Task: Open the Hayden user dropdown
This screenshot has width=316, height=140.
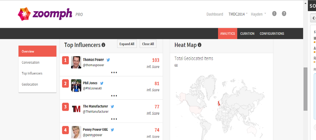Action: 258,14
